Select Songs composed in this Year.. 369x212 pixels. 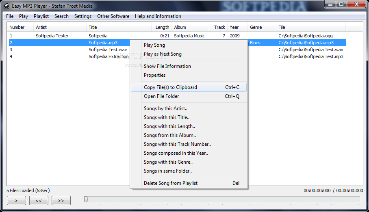[189, 153]
